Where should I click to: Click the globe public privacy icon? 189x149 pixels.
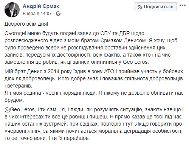coord(58,14)
